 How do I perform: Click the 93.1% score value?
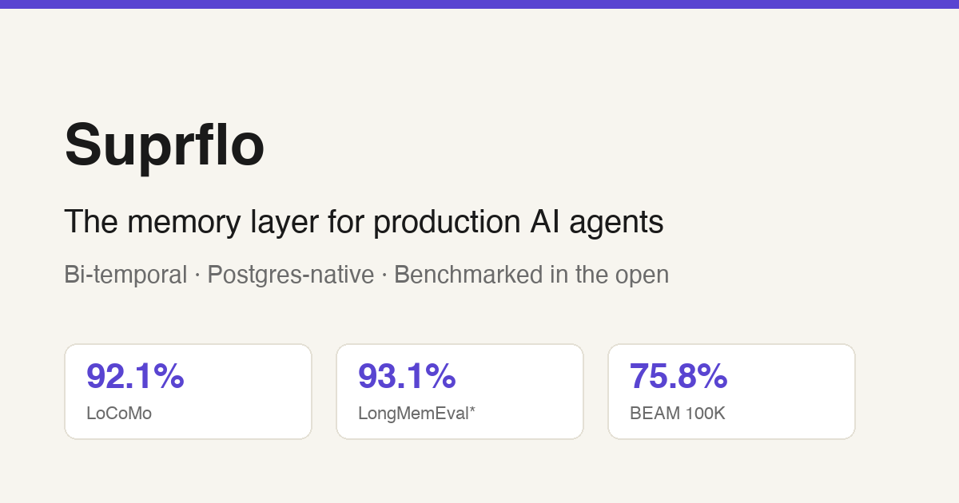(407, 376)
